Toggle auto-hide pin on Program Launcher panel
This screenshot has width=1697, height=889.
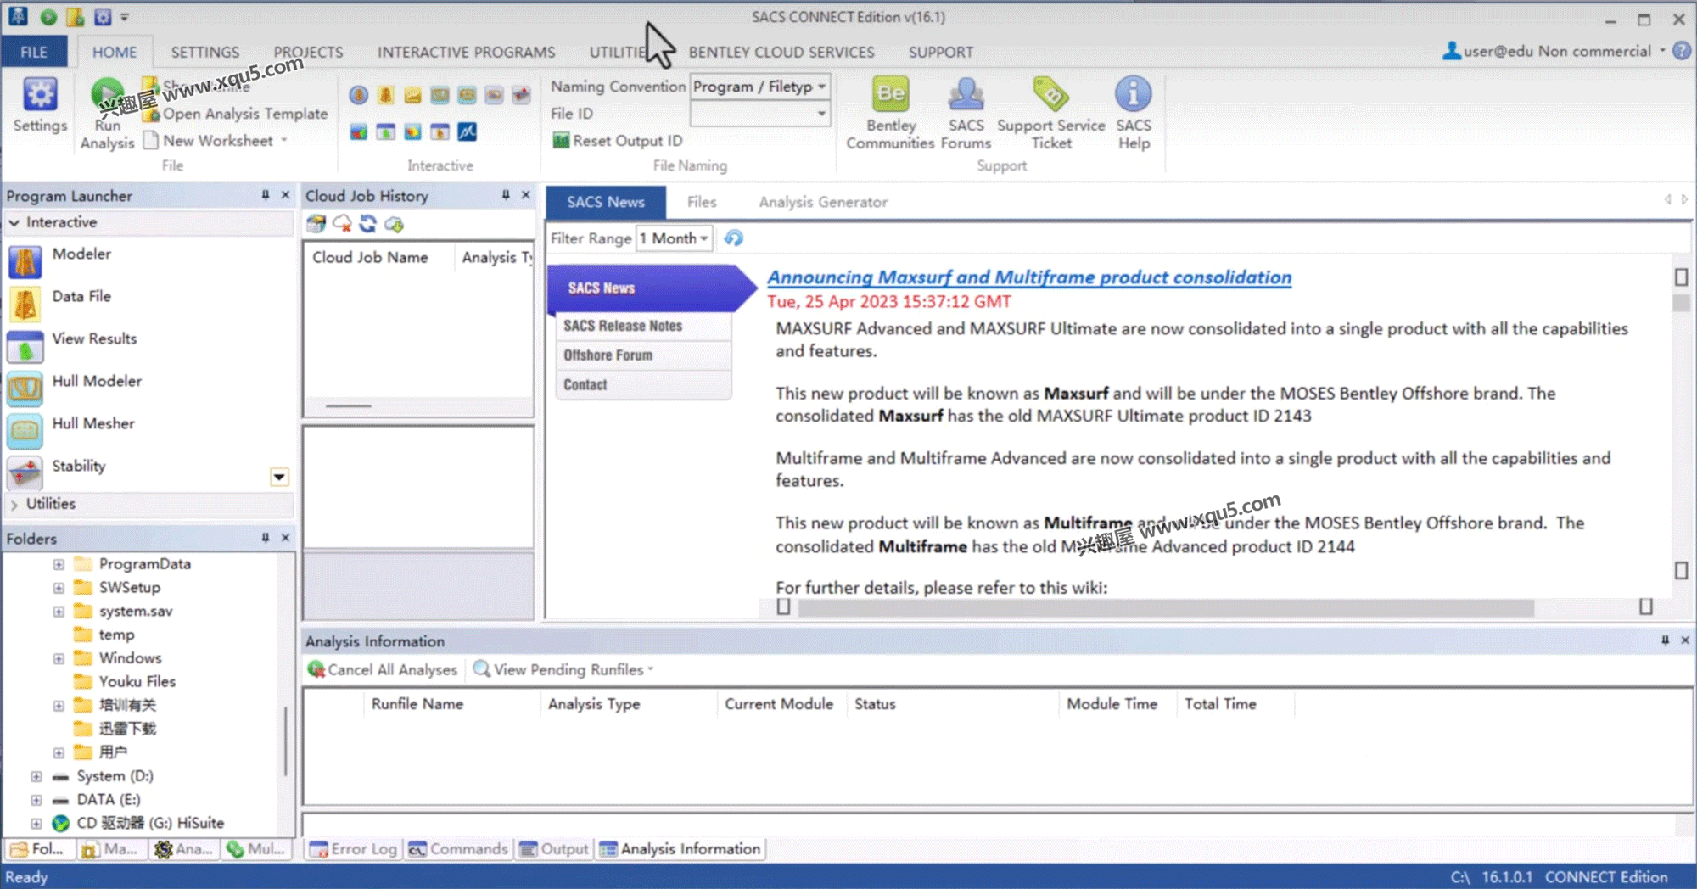[x=266, y=195]
